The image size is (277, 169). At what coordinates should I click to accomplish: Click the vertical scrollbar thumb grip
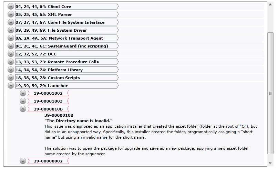270,93
